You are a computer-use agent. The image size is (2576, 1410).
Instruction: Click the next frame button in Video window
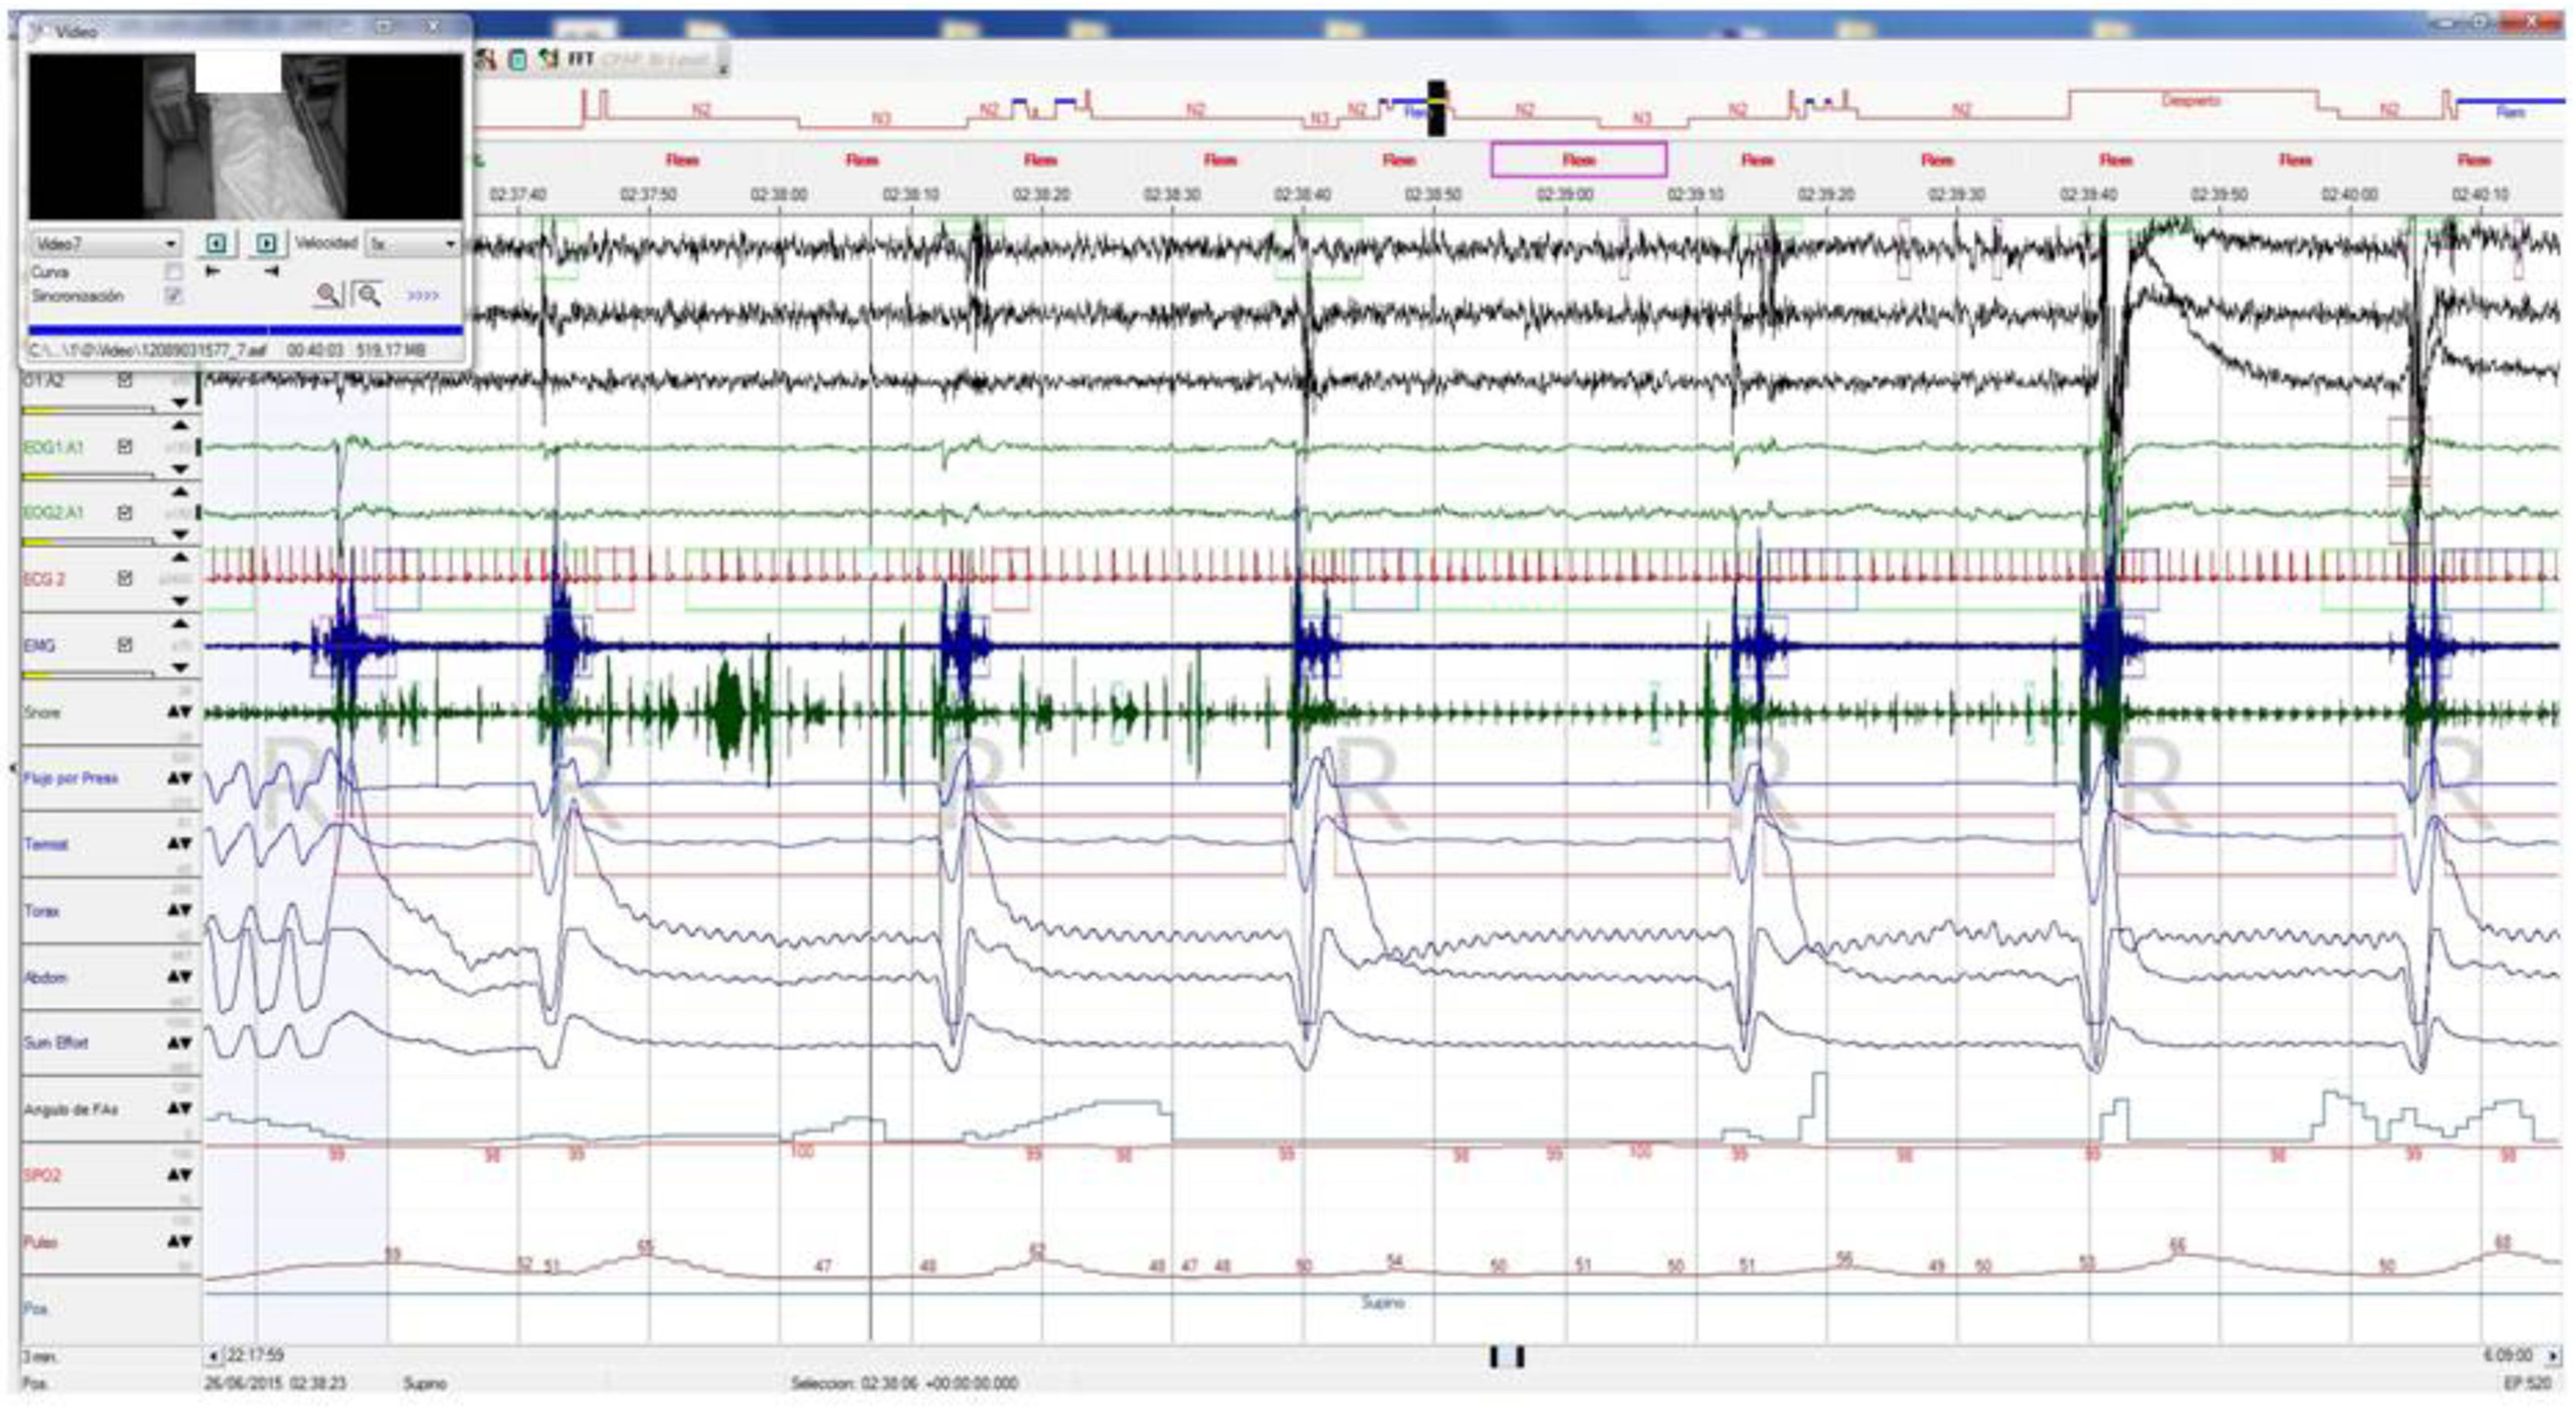pyautogui.click(x=266, y=243)
